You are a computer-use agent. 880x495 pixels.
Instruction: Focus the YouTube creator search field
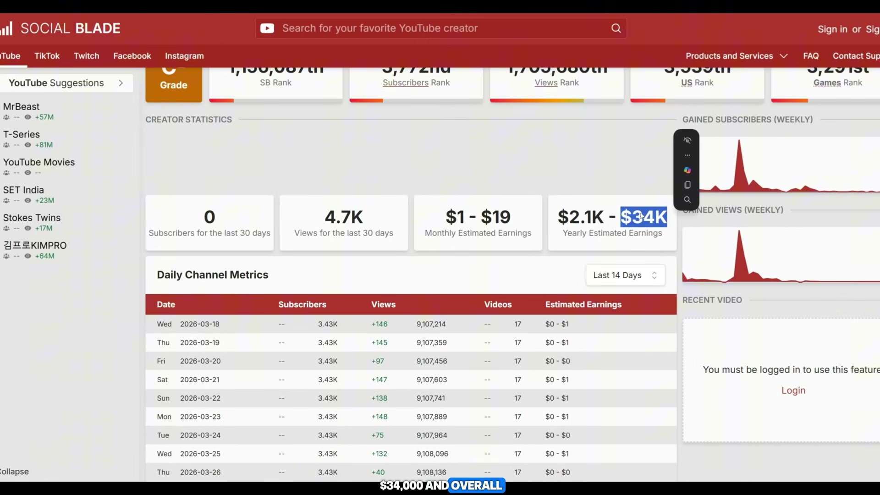[x=441, y=28]
